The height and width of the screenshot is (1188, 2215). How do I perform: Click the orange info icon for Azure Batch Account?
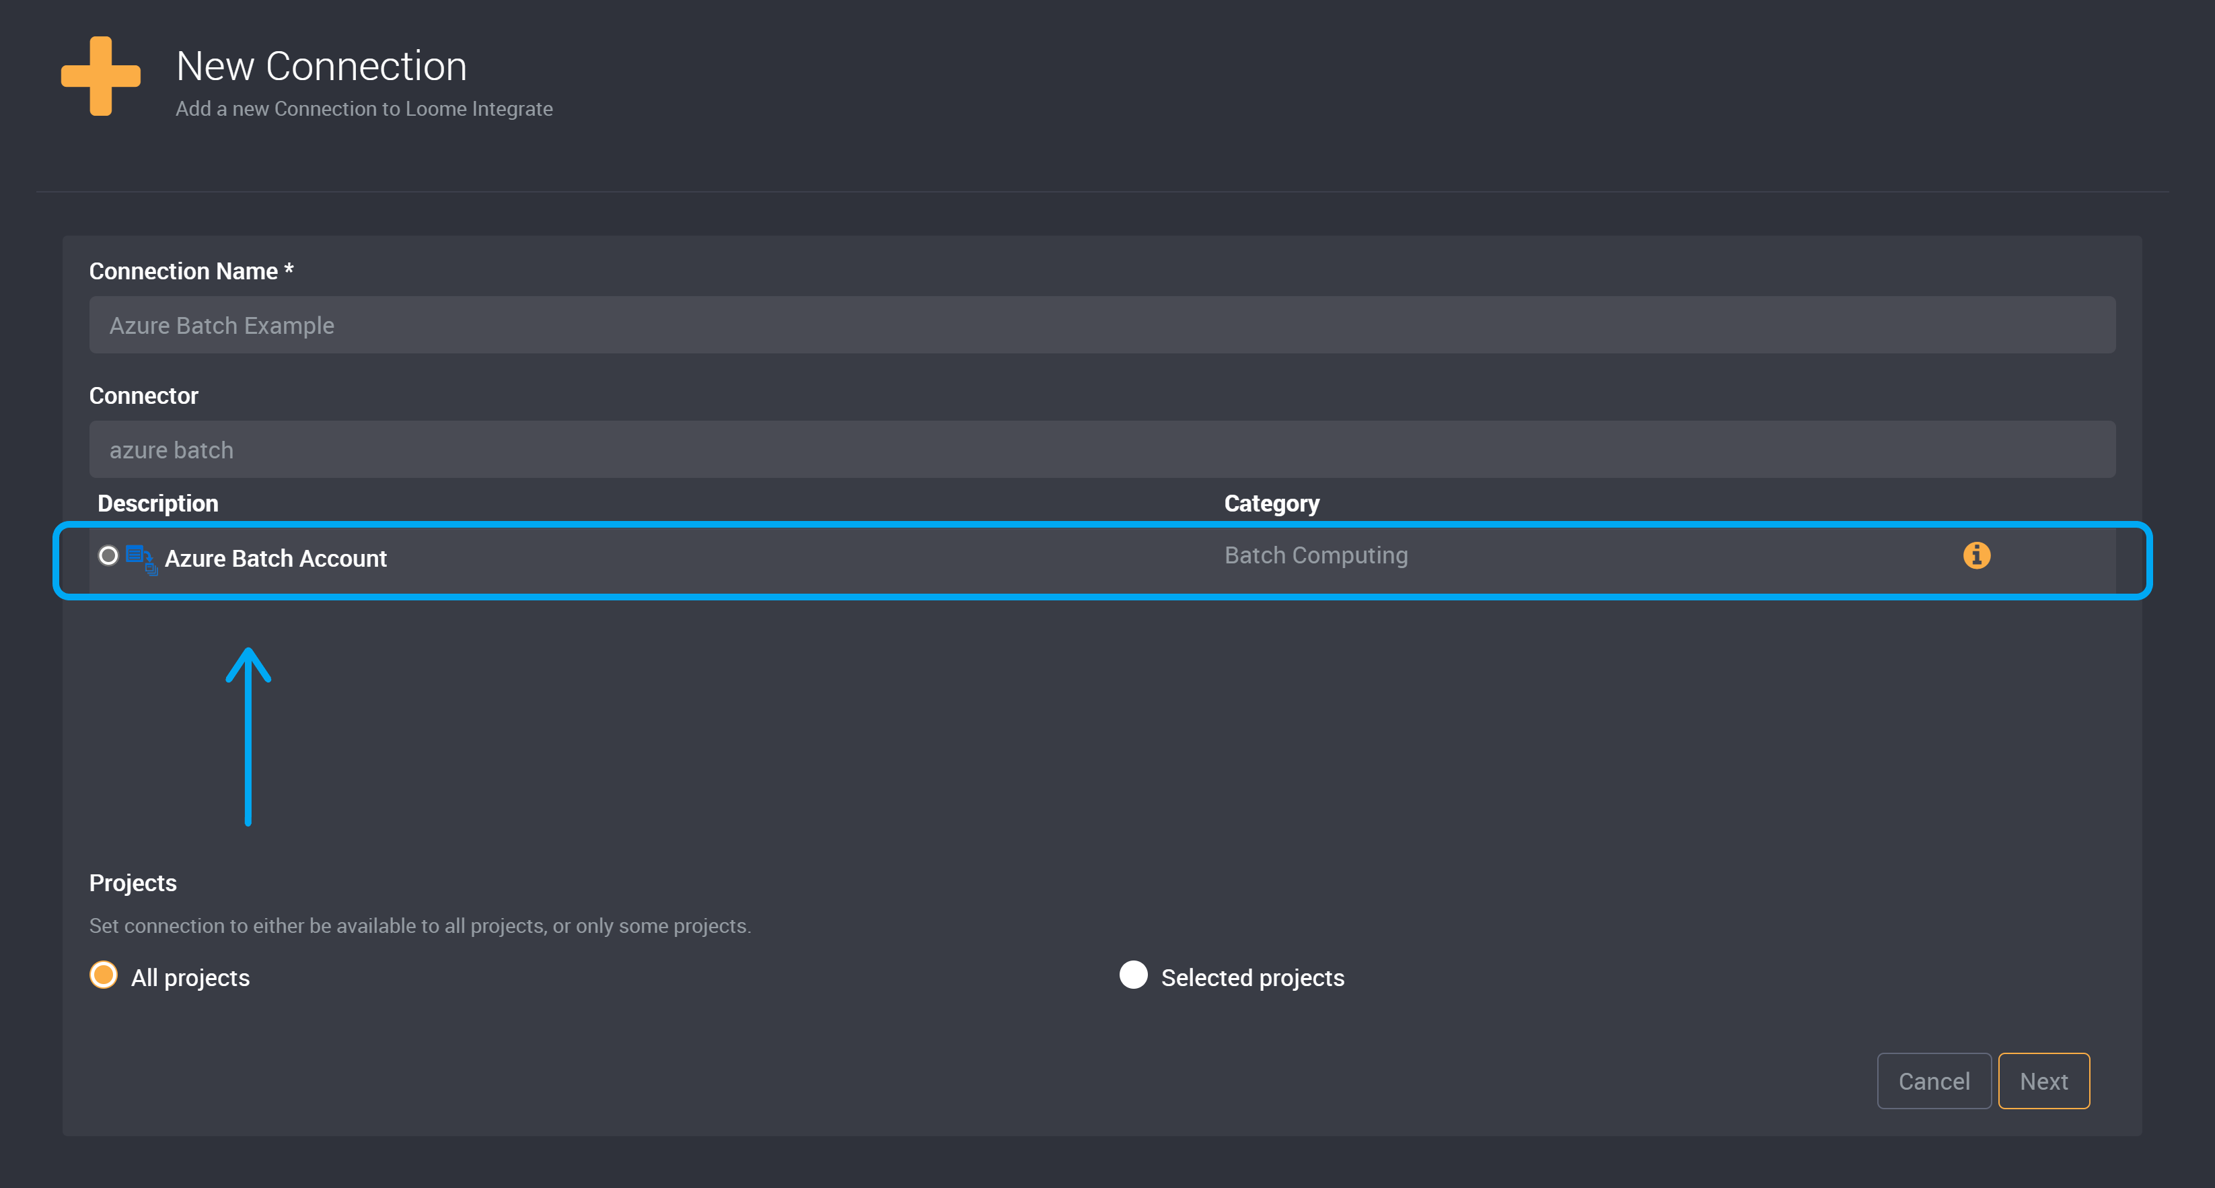(x=1976, y=556)
